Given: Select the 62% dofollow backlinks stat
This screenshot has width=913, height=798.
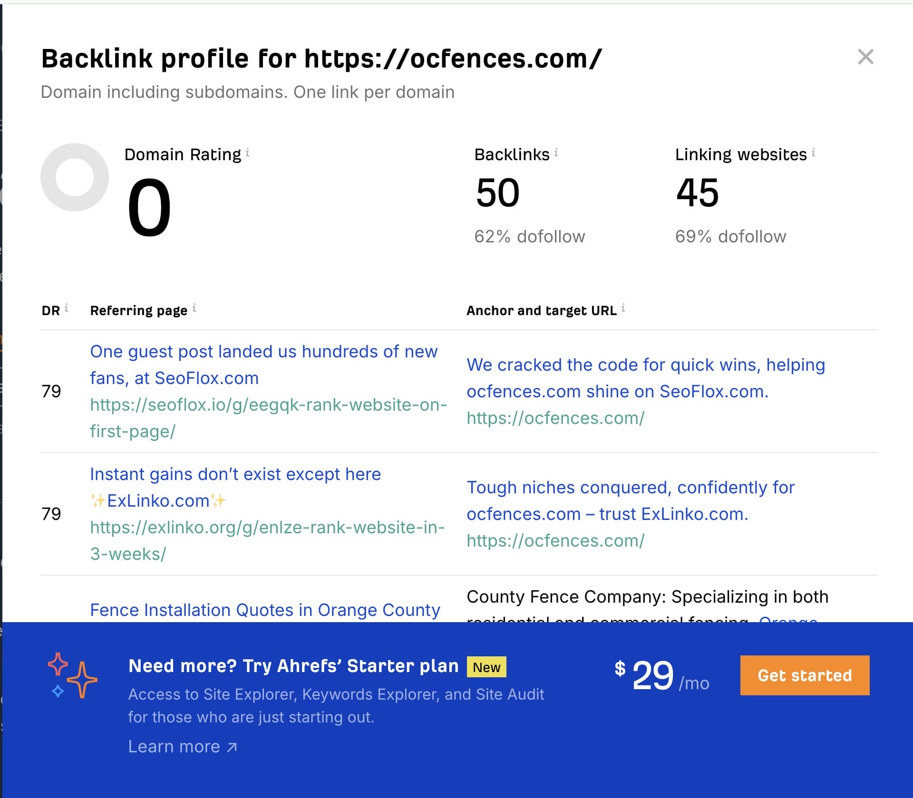Looking at the screenshot, I should (x=529, y=236).
